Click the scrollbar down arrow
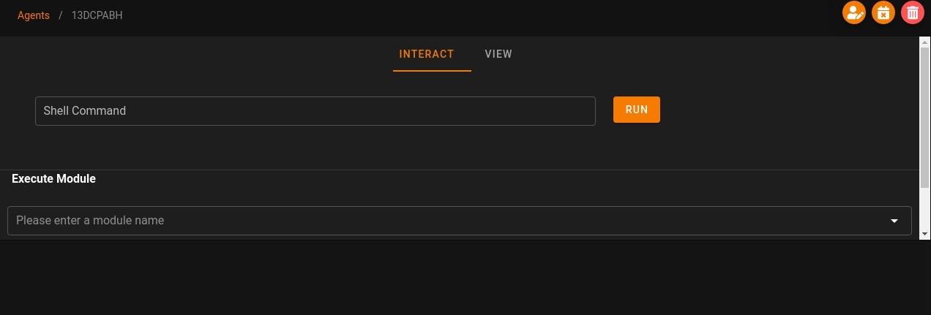 (924, 233)
